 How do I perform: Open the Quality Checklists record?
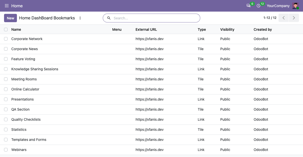pos(26,119)
